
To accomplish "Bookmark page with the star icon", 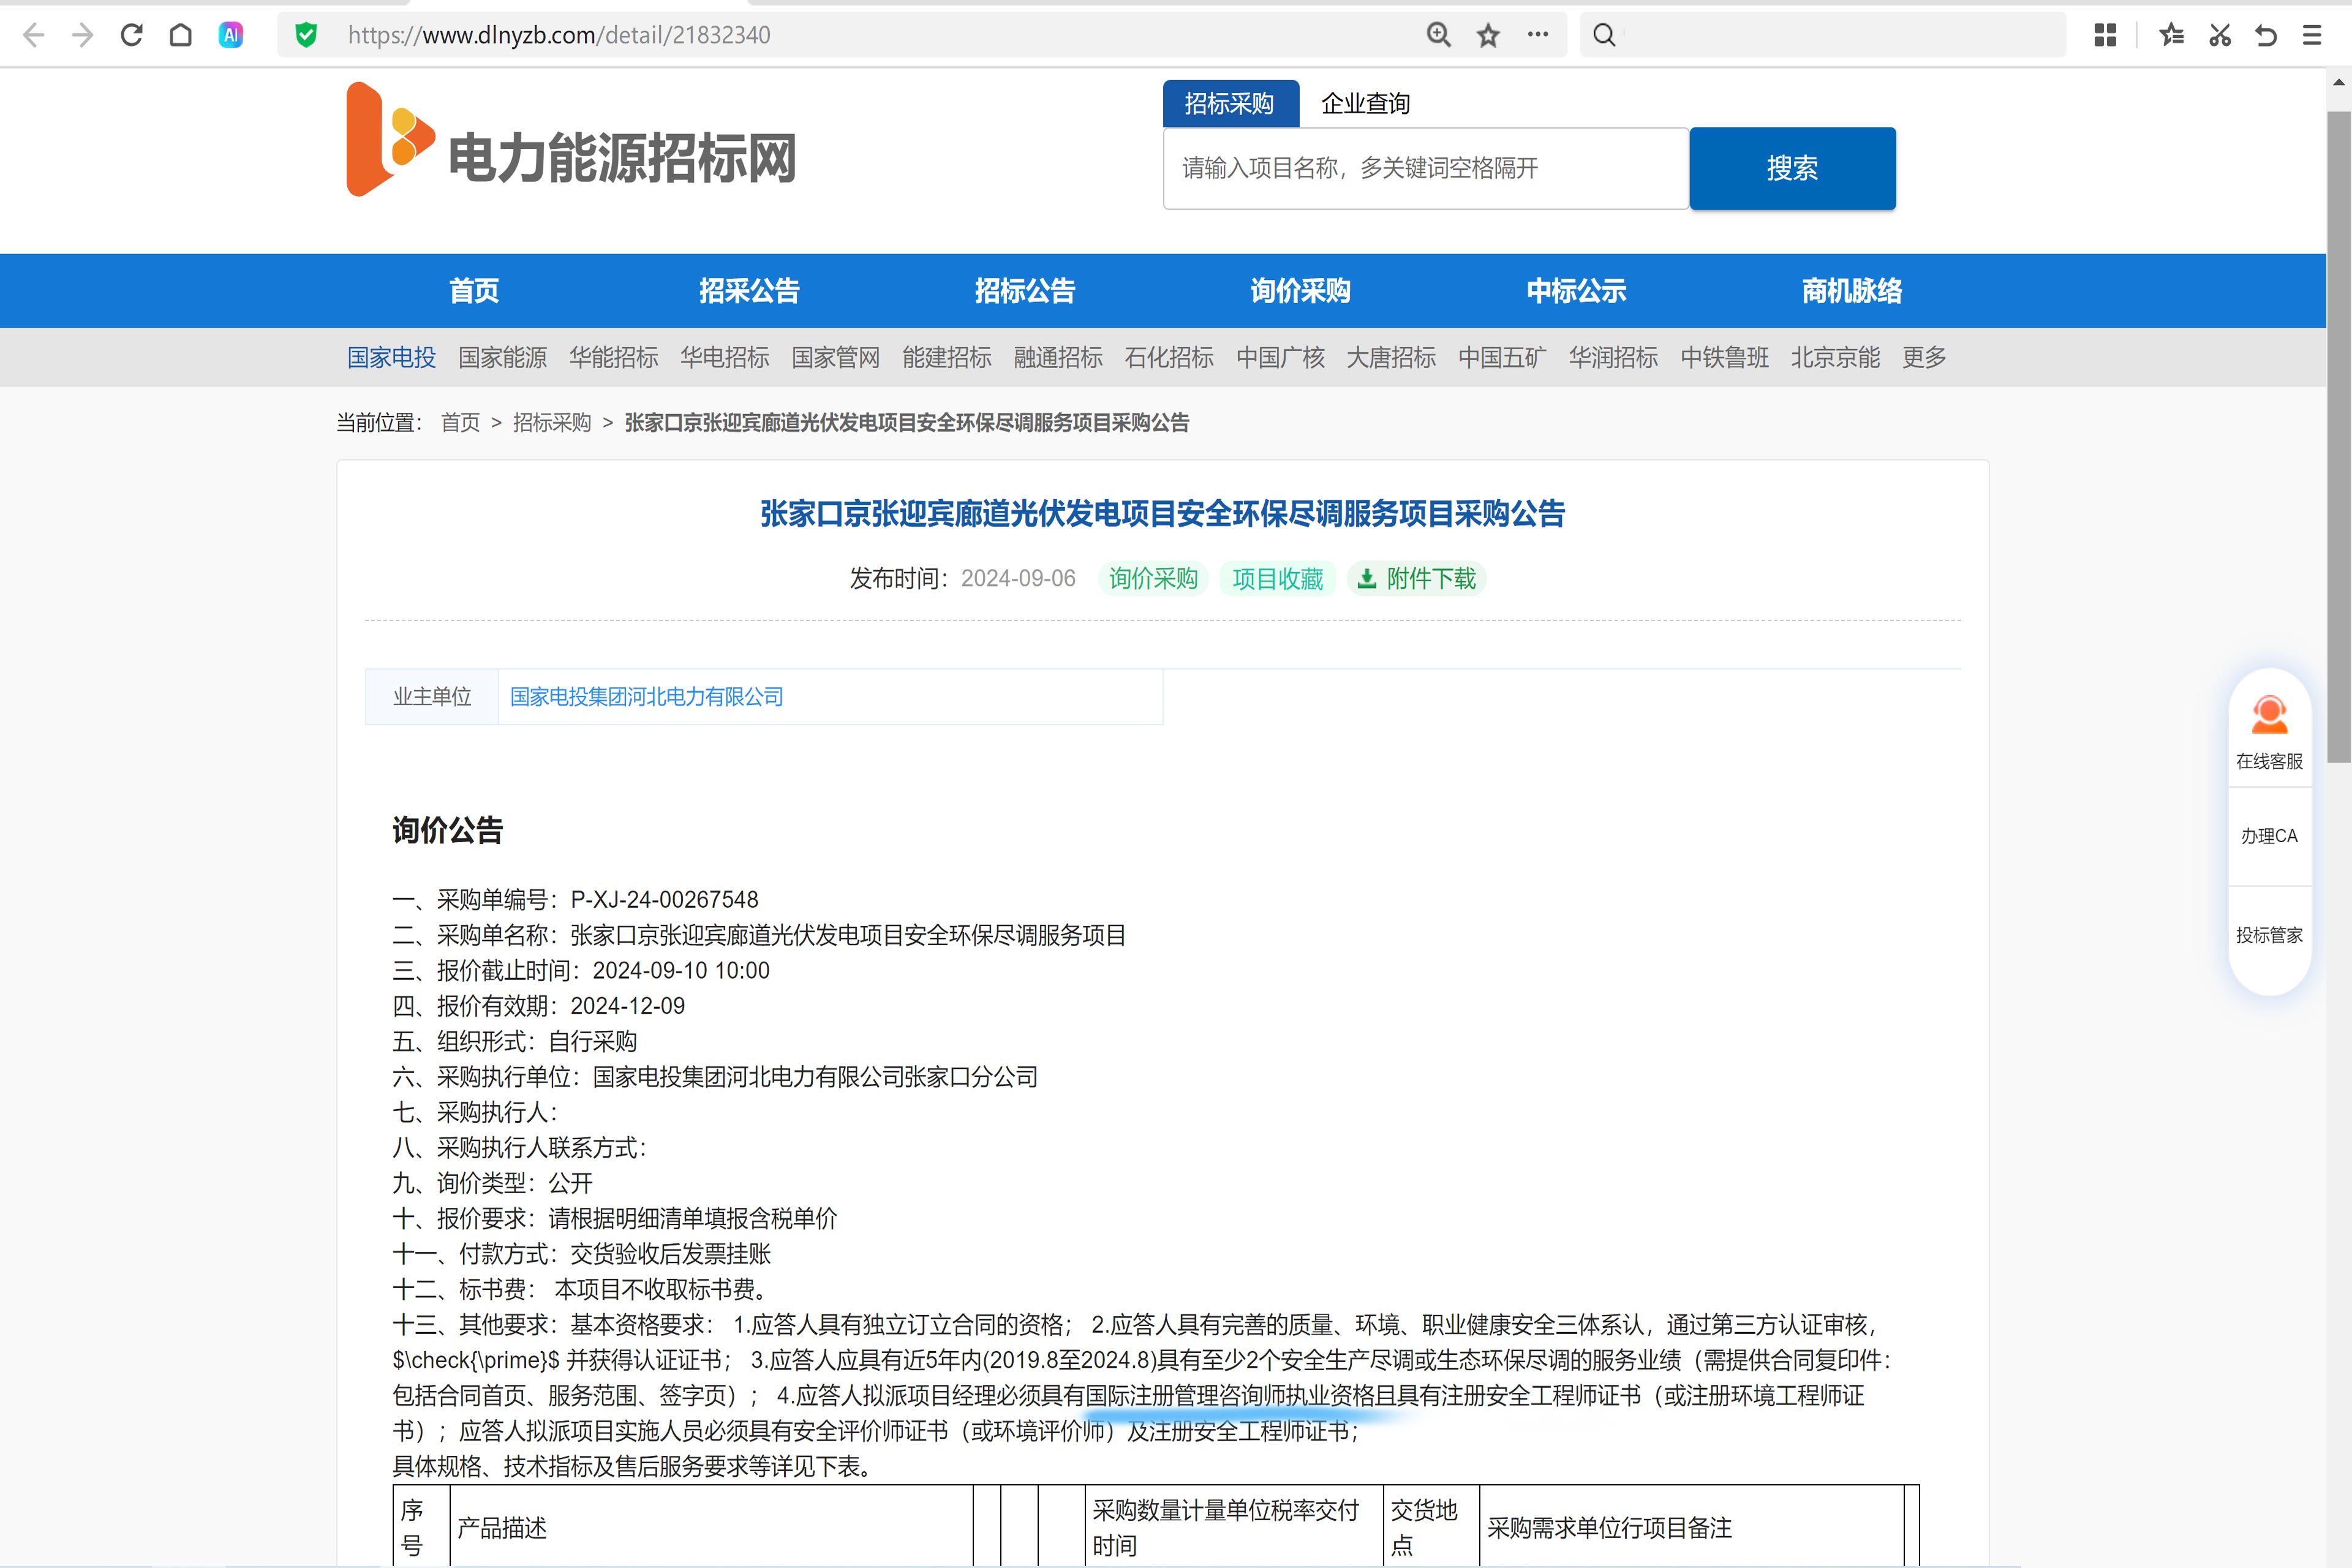I will coord(1488,35).
